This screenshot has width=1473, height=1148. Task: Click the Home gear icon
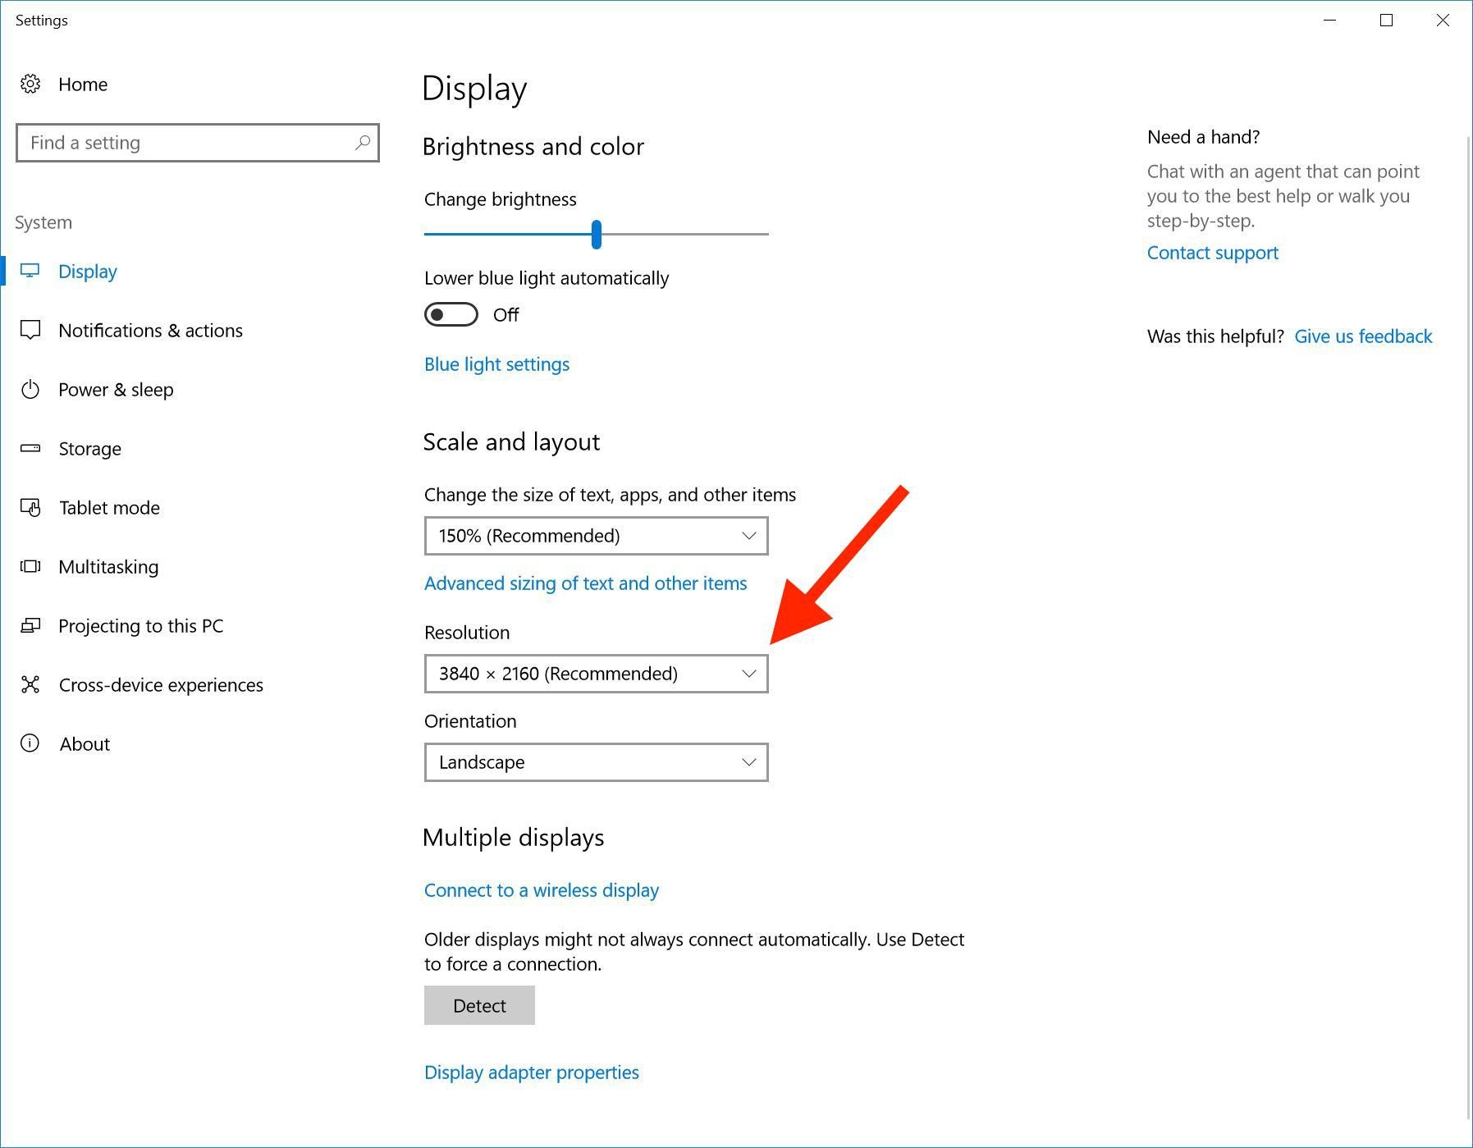pos(30,84)
